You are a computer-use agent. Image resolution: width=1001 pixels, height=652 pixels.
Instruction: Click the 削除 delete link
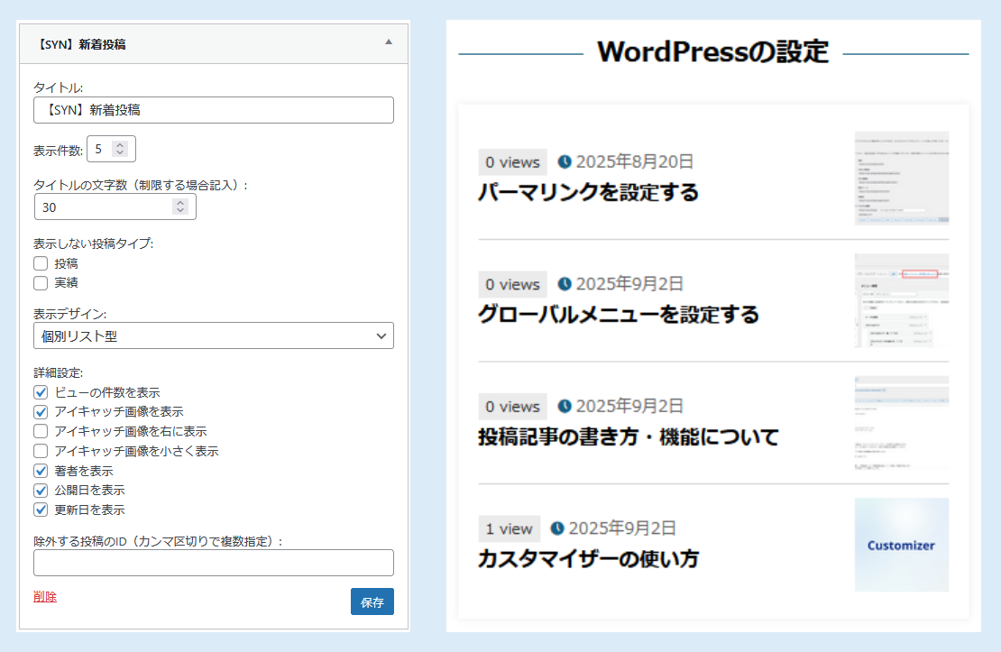click(44, 596)
